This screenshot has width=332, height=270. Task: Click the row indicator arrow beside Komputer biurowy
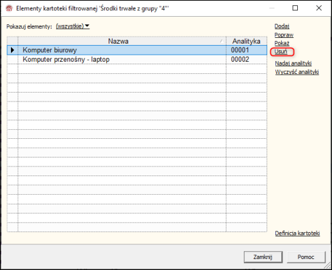click(x=12, y=50)
